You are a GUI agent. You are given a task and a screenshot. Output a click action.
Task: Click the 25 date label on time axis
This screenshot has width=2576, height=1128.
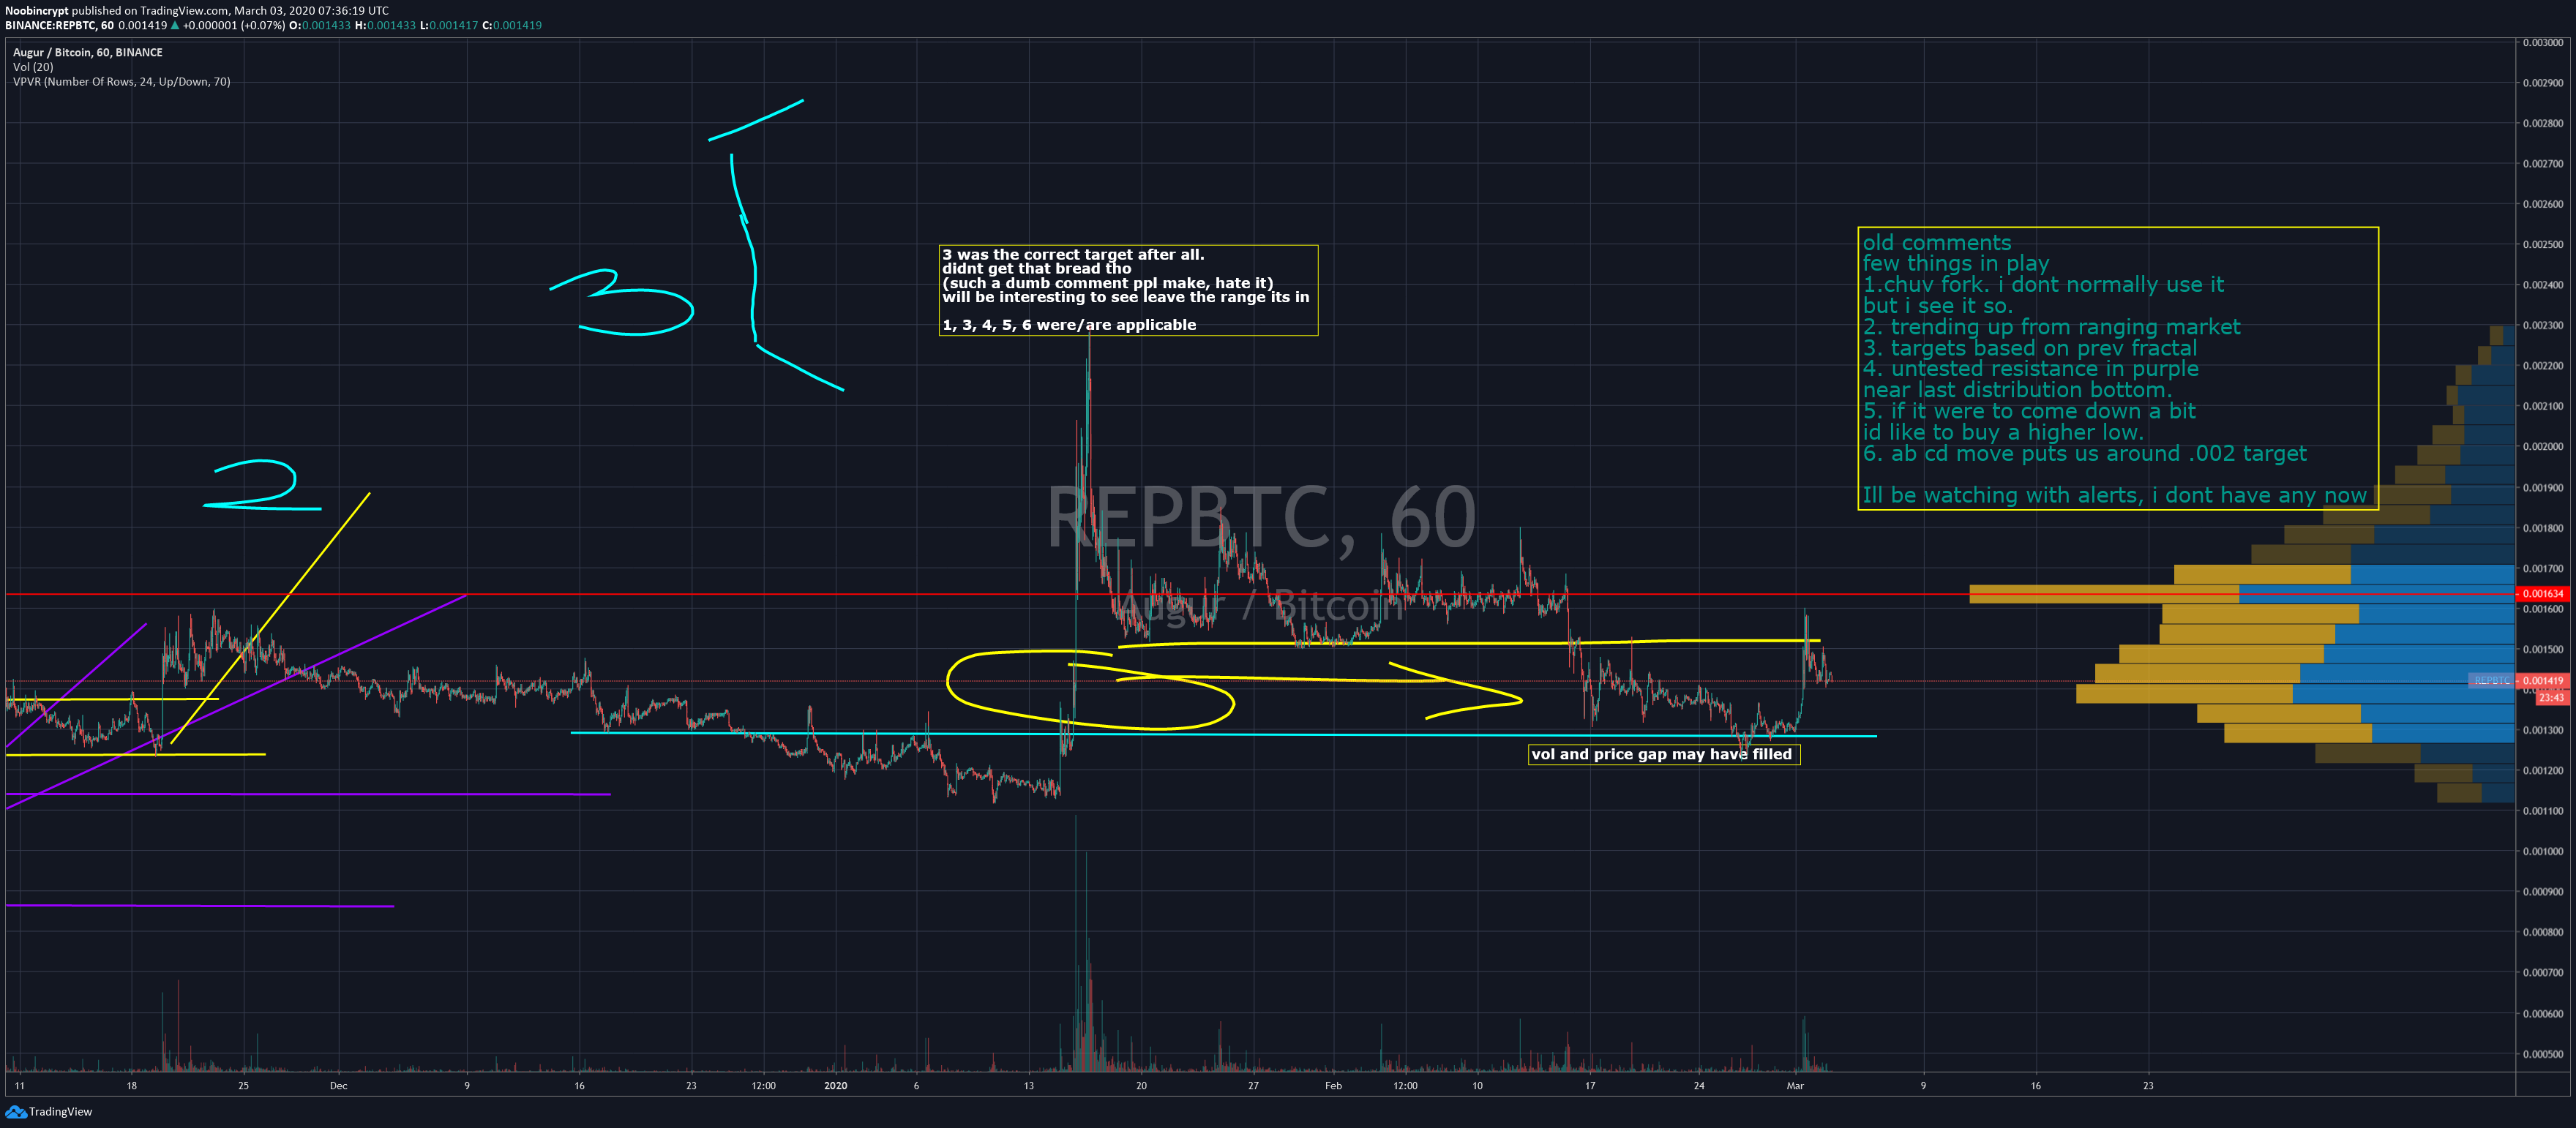(243, 1085)
